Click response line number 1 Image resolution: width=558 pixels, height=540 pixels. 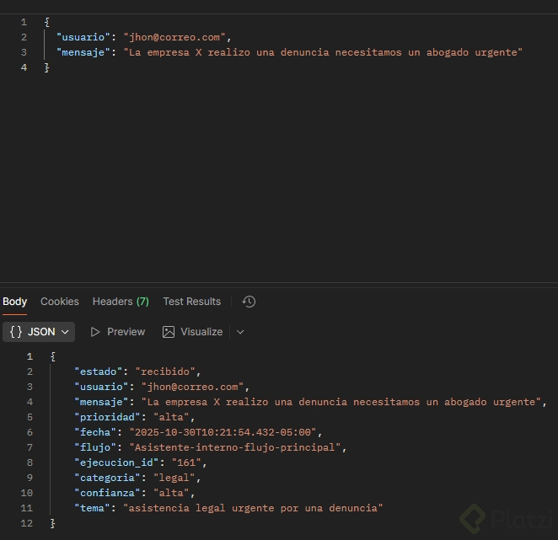(x=30, y=356)
